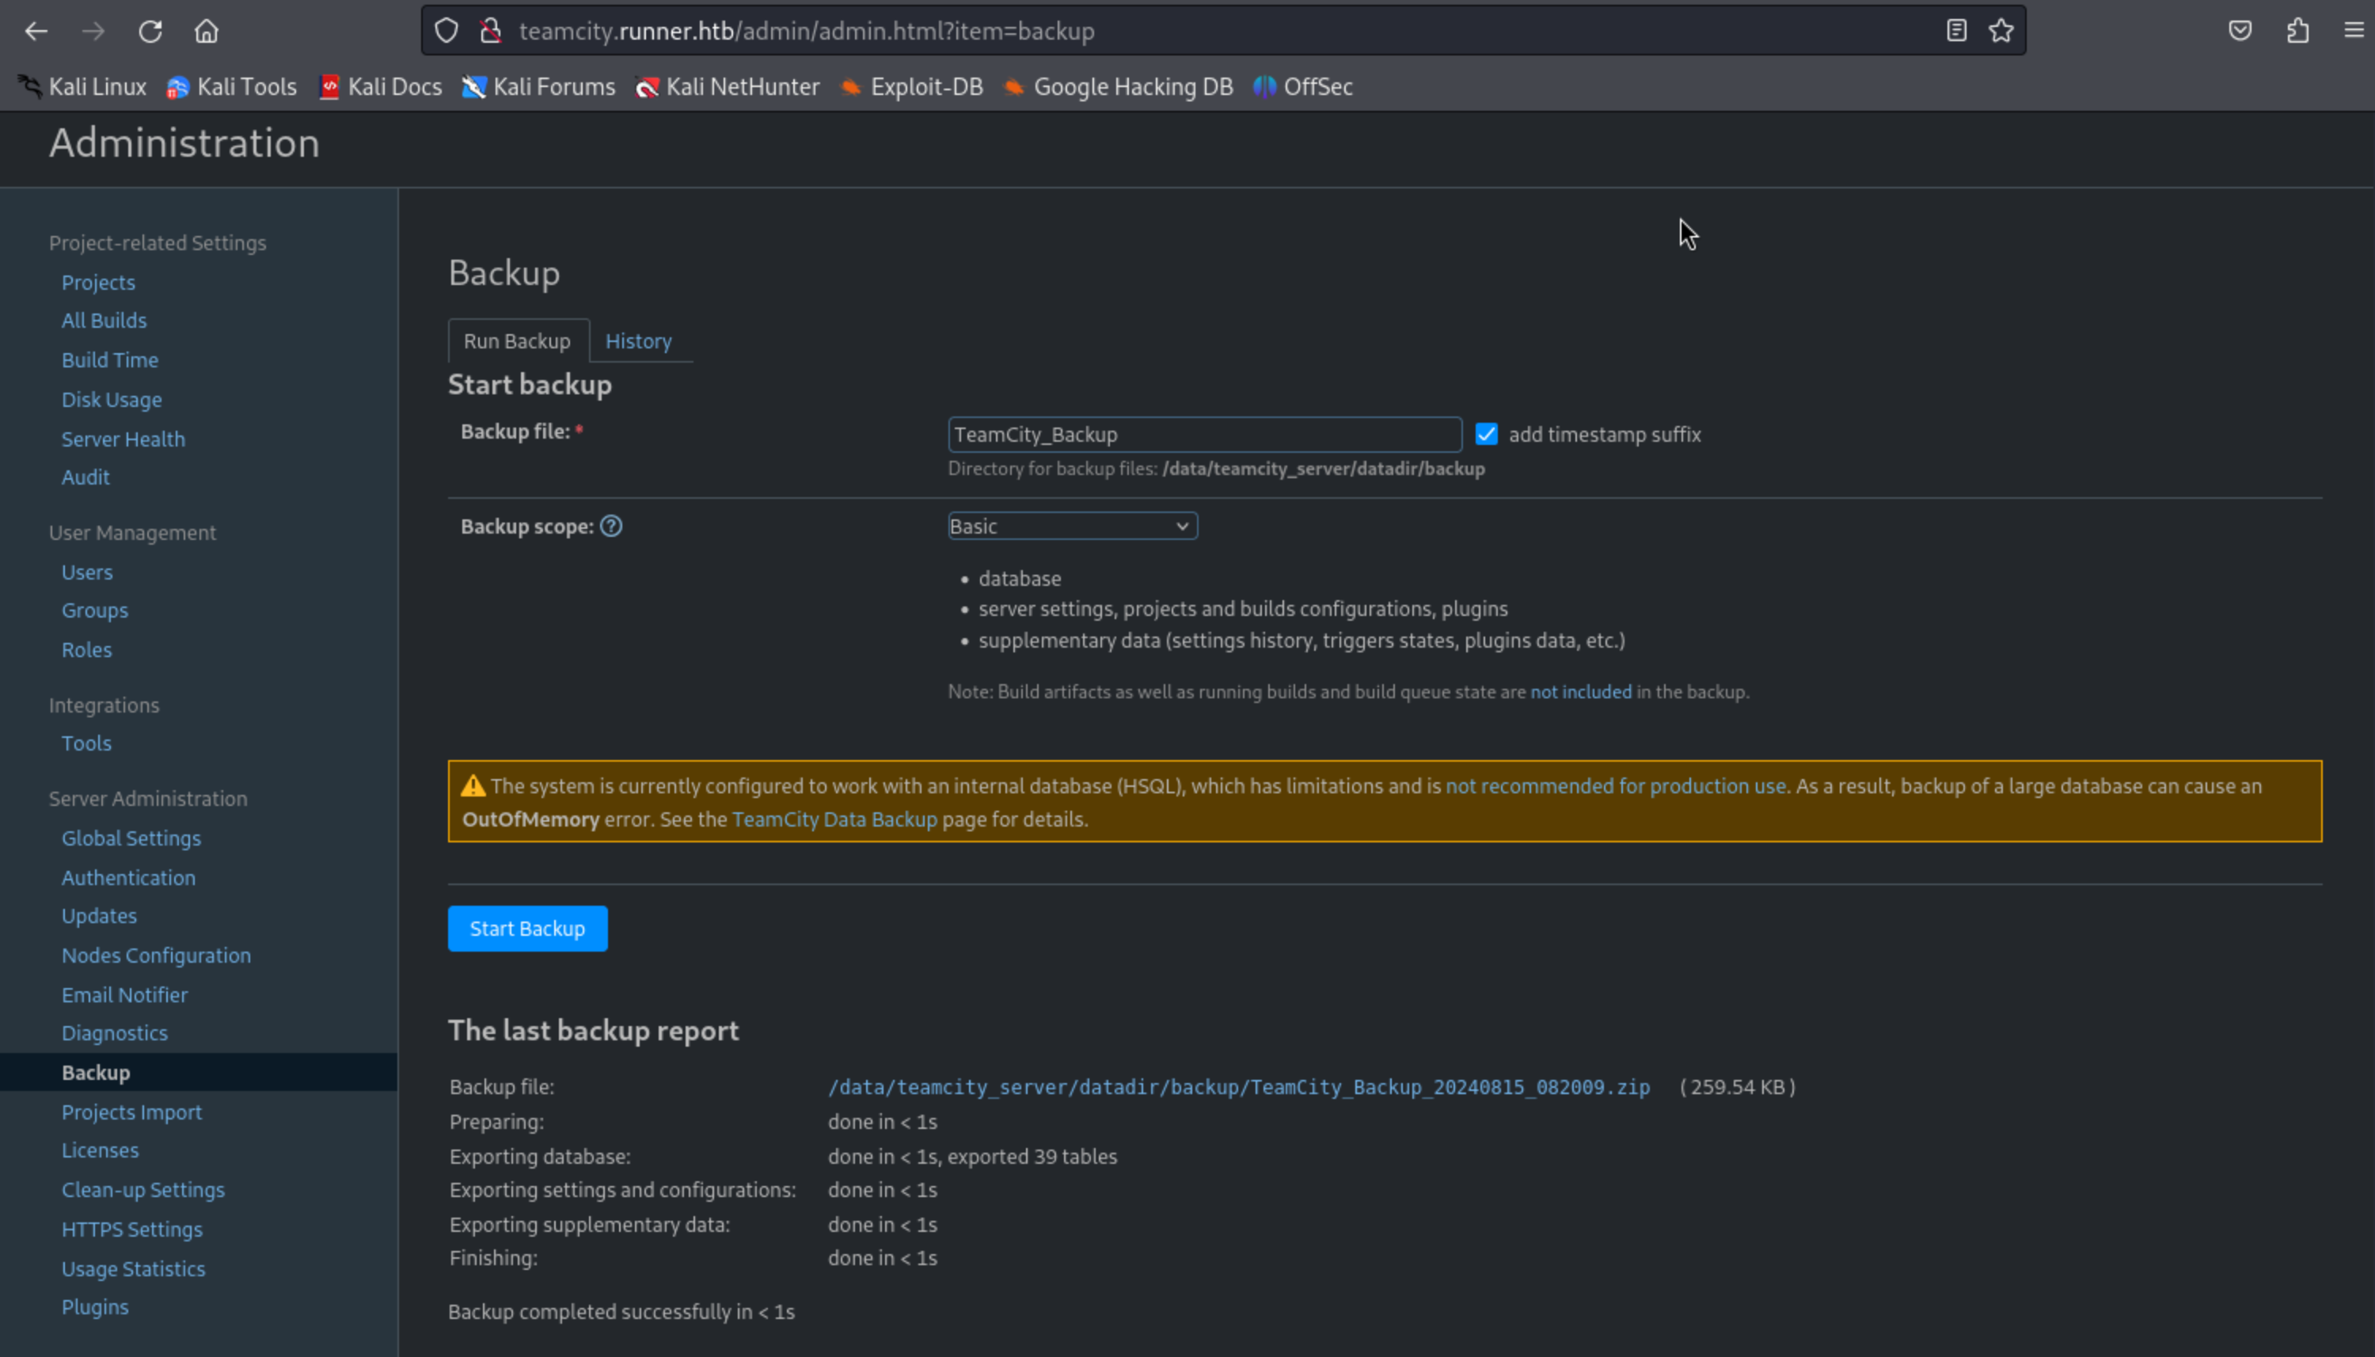Screen dimensions: 2375x1357
Task: Click the home icon in toolbar
Action: point(206,31)
